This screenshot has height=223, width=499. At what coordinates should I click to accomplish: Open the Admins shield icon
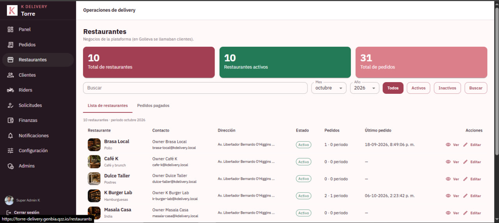tap(11, 166)
